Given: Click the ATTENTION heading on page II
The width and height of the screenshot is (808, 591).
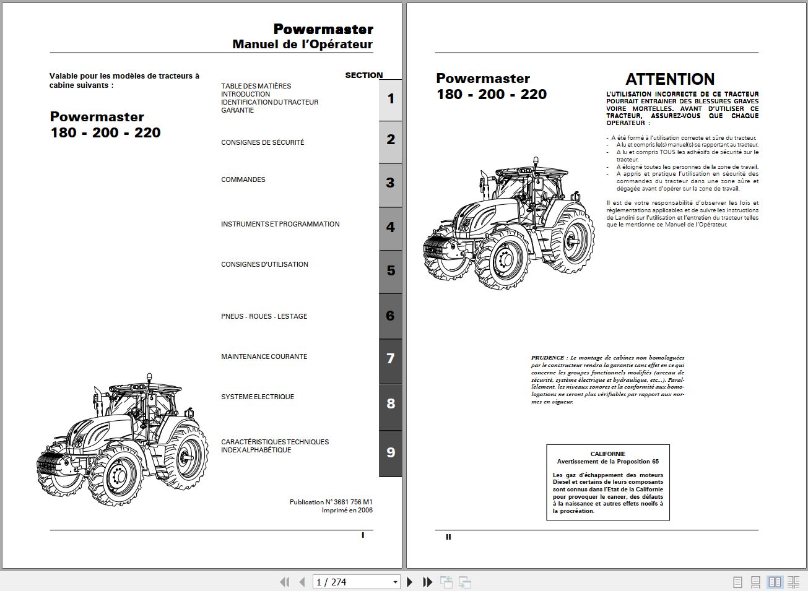Looking at the screenshot, I should point(670,79).
